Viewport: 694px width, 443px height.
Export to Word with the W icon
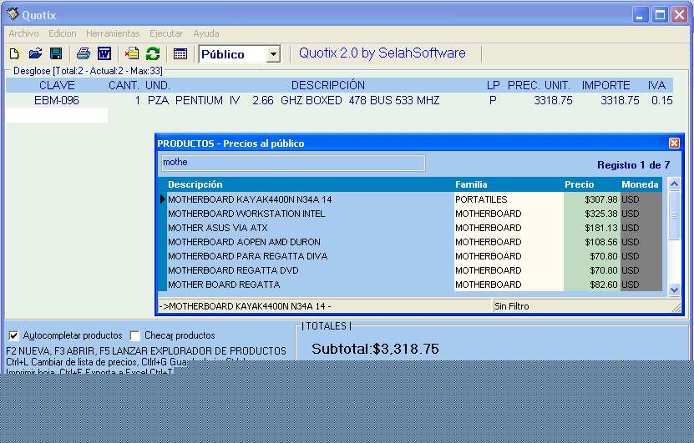pyautogui.click(x=104, y=54)
